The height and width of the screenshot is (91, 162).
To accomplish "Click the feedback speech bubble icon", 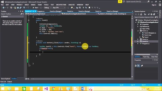I will (124, 2).
